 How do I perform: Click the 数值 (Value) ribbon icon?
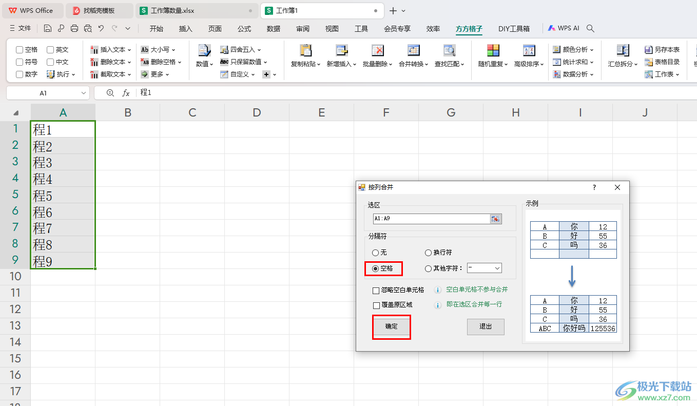204,50
